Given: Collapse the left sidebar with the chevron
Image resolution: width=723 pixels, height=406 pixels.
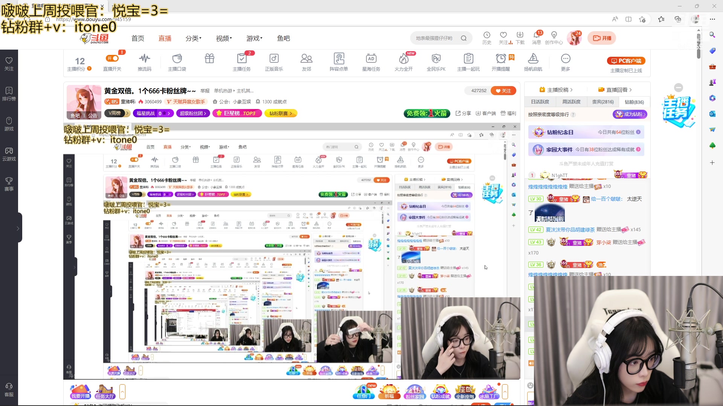Looking at the screenshot, I should pyautogui.click(x=18, y=227).
